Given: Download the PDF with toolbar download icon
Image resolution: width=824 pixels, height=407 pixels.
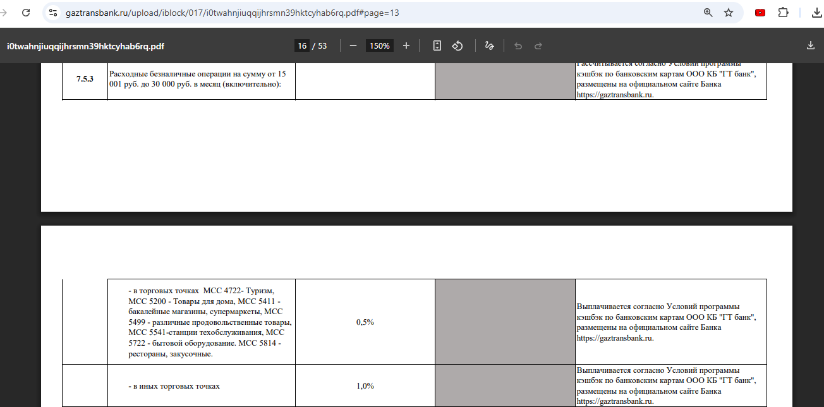Looking at the screenshot, I should [811, 46].
